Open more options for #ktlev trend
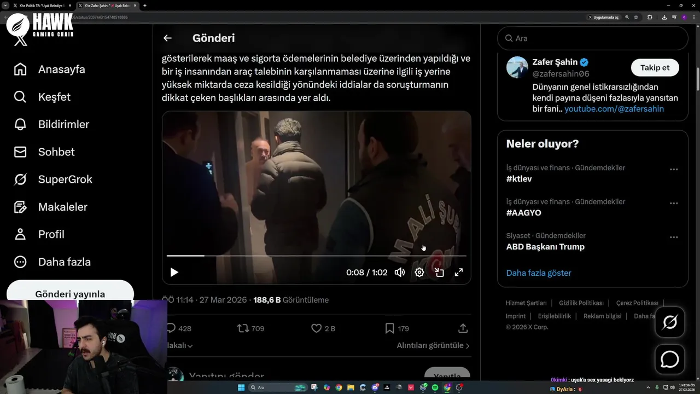 pos(674,170)
